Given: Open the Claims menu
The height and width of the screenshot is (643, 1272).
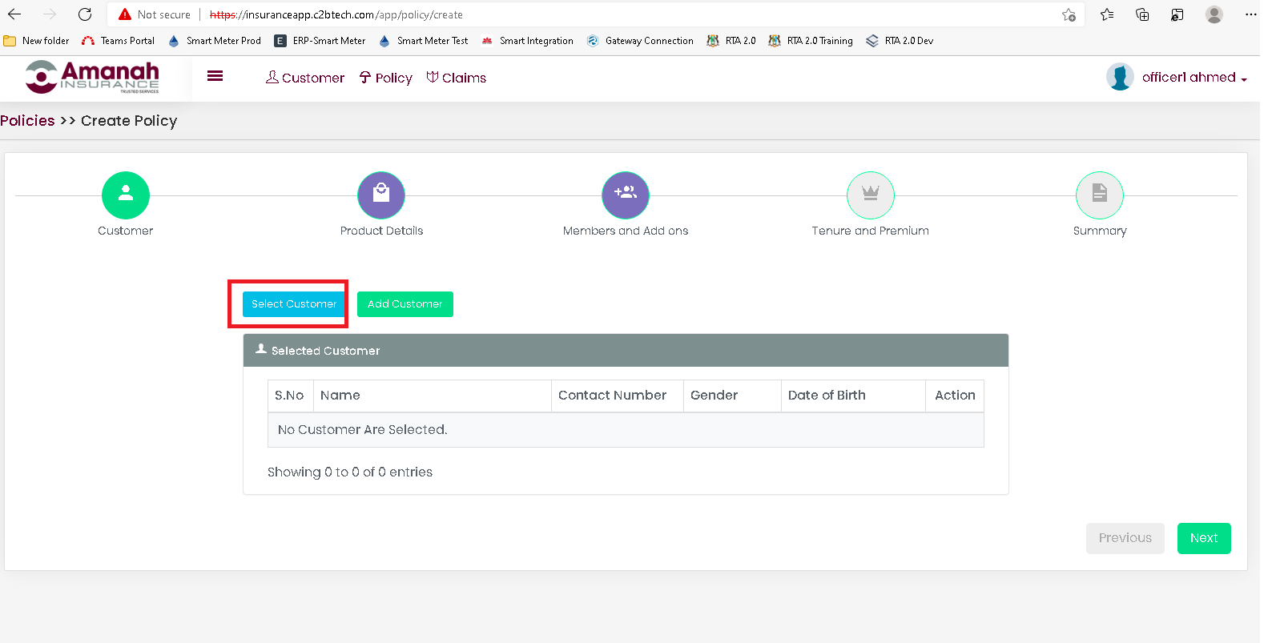Looking at the screenshot, I should (457, 78).
